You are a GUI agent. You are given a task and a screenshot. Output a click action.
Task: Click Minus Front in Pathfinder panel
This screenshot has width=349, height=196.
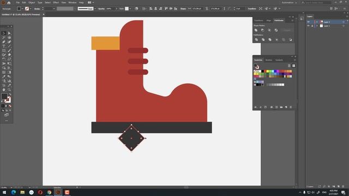[x=263, y=30]
